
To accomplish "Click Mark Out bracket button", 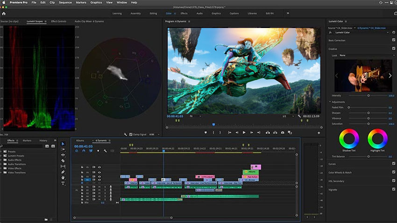I will (220, 132).
